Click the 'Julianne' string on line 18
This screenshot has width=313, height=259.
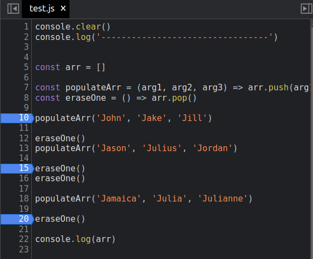pos(223,199)
